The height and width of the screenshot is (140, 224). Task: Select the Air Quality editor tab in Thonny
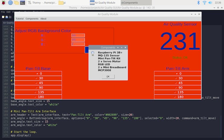8,23
